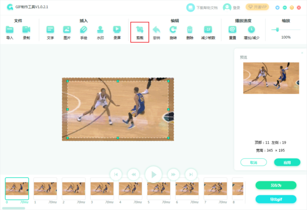This screenshot has width=307, height=210.
Task: Click the frame strip horizontal scrollbar
Action: pyautogui.click(x=13, y=208)
